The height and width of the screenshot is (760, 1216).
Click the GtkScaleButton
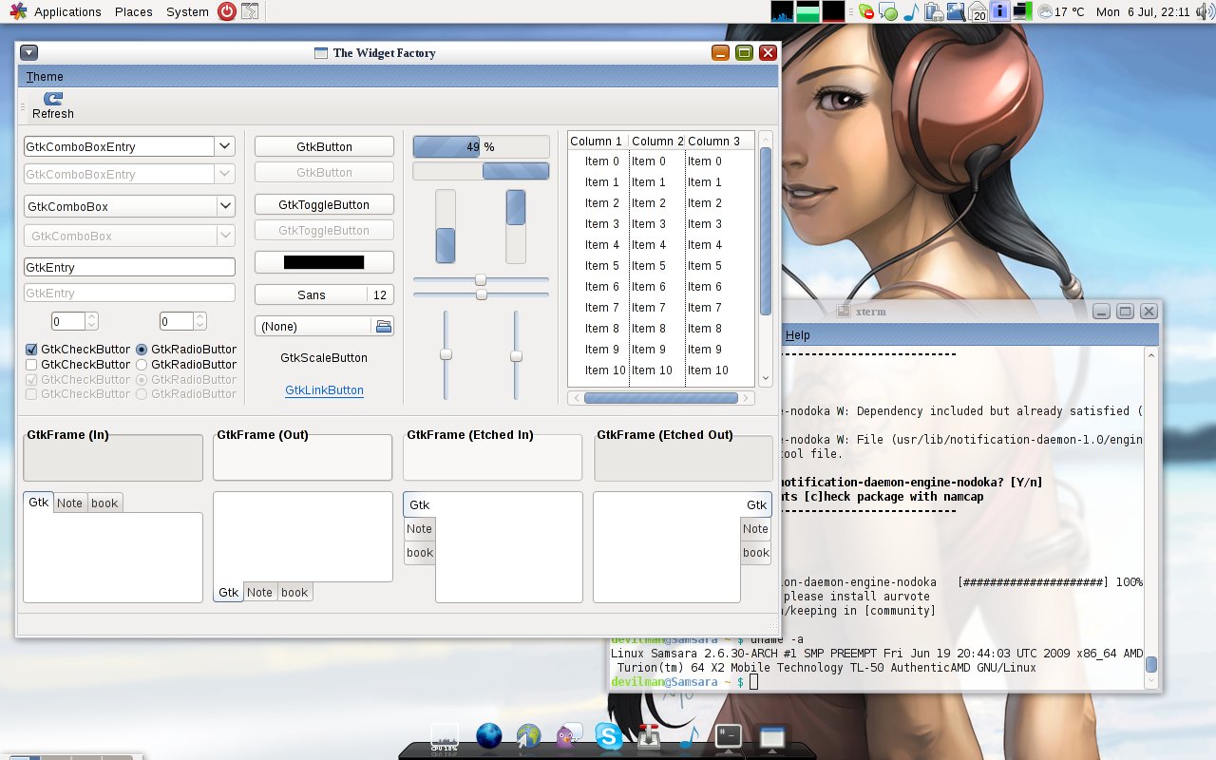tap(324, 358)
